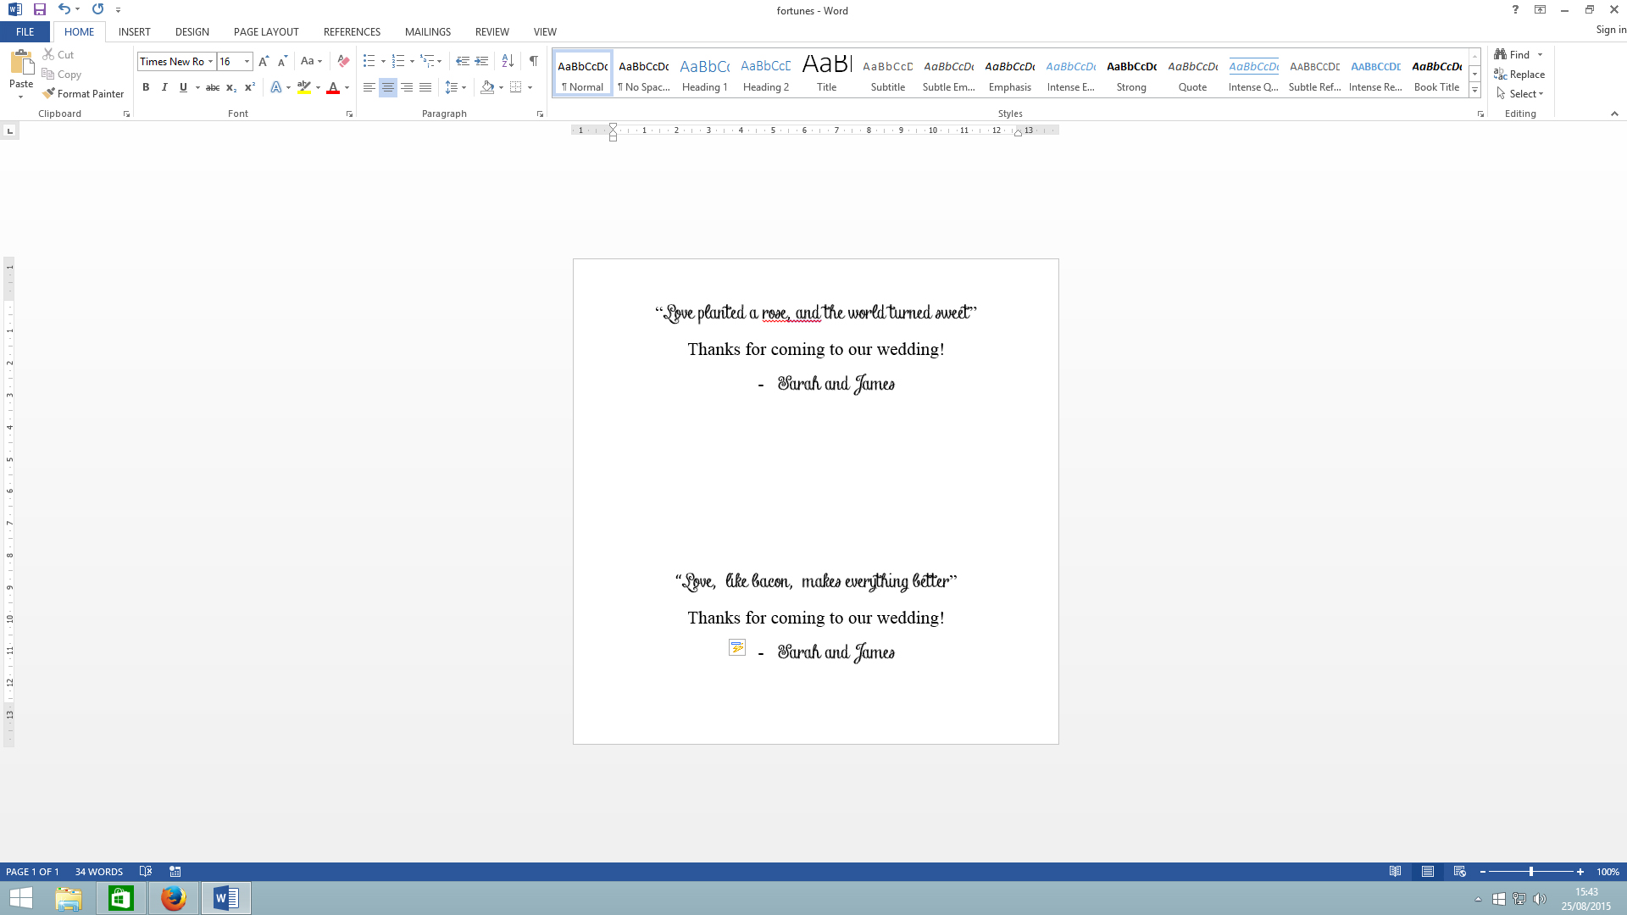Toggle italic formatting

(164, 87)
